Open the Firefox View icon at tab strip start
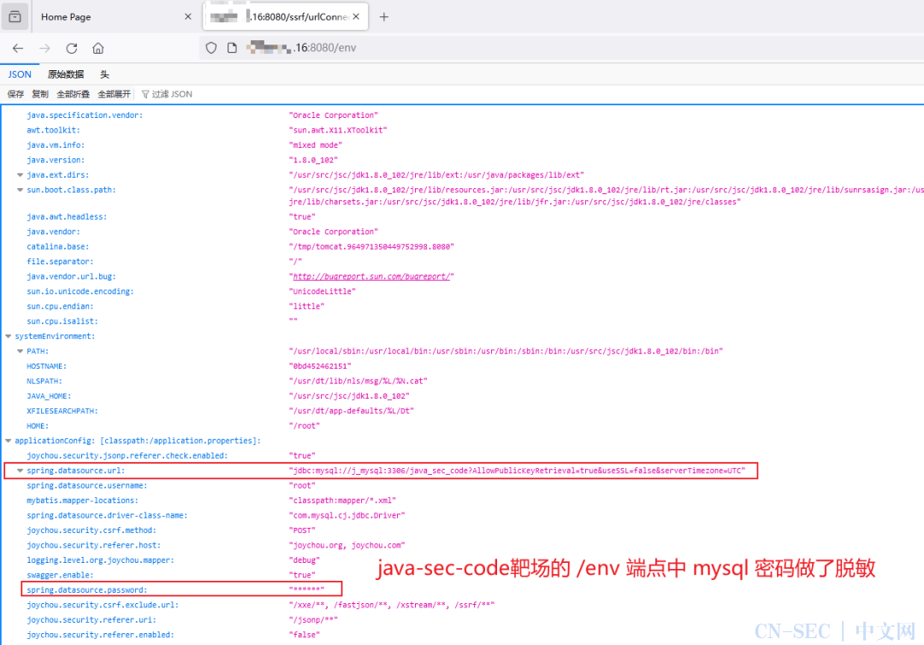This screenshot has height=645, width=924. click(x=15, y=16)
